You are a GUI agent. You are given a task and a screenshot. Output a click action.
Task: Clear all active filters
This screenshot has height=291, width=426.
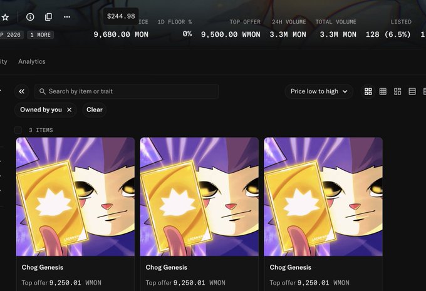click(94, 110)
